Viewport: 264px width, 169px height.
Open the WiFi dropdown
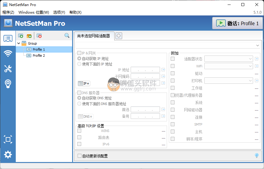coord(229,66)
